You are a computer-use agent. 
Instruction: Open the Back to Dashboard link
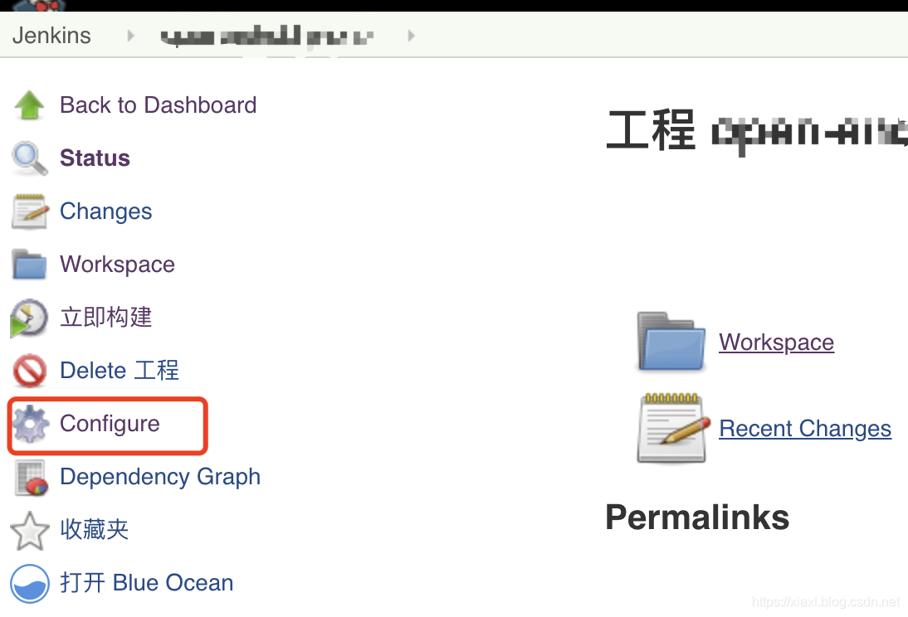click(x=158, y=105)
